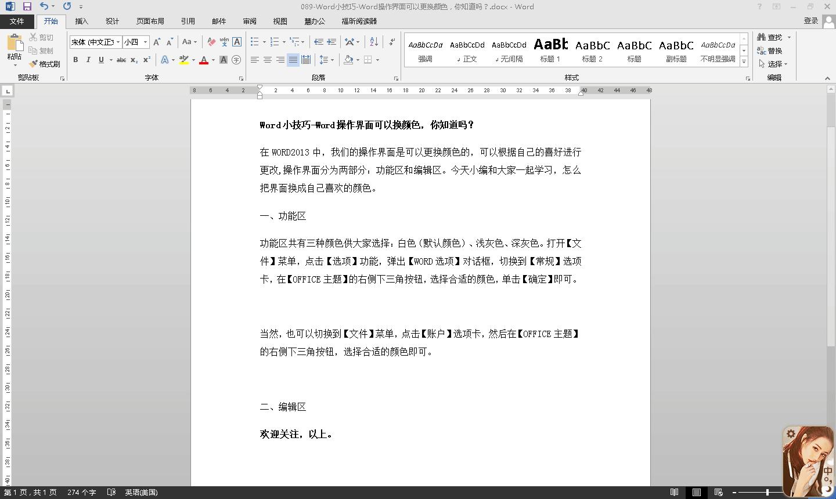Screen dimensions: 836x499
Task: Click the word count (274 个字) in status bar
Action: pos(81,492)
